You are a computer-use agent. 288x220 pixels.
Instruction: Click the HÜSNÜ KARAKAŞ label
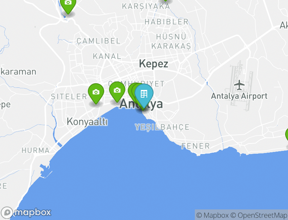click(x=171, y=42)
